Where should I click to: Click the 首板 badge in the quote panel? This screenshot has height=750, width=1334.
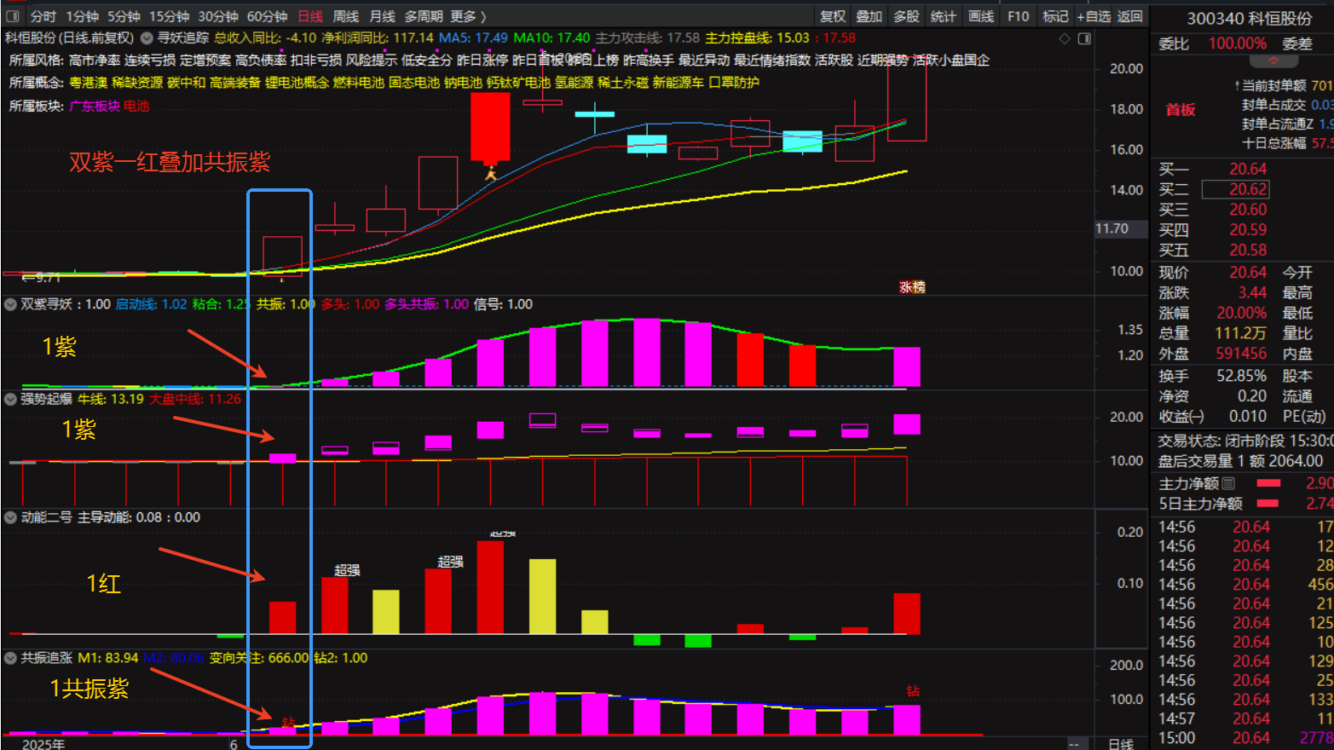click(x=1181, y=109)
